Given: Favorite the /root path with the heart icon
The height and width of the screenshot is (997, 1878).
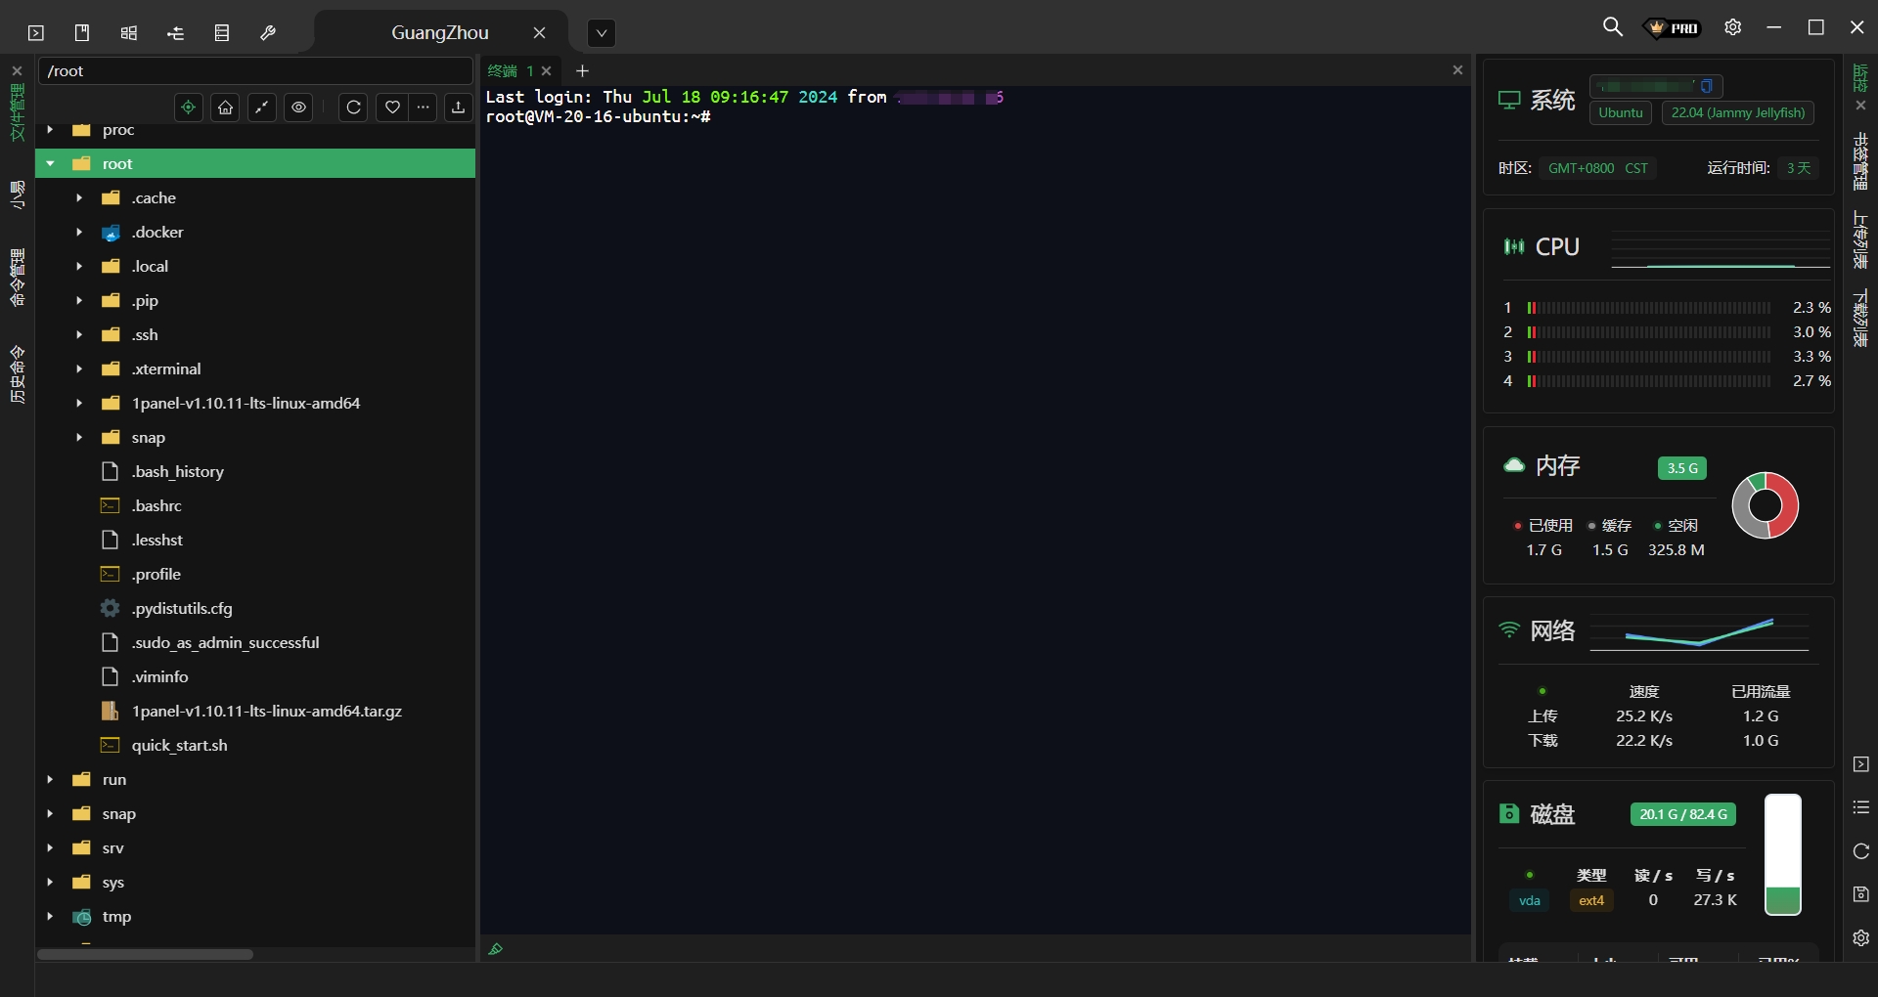Looking at the screenshot, I should (x=392, y=108).
